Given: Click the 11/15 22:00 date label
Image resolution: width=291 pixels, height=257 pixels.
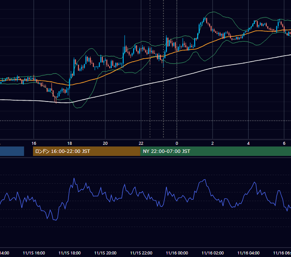Looking at the screenshot, I should coord(141,253).
